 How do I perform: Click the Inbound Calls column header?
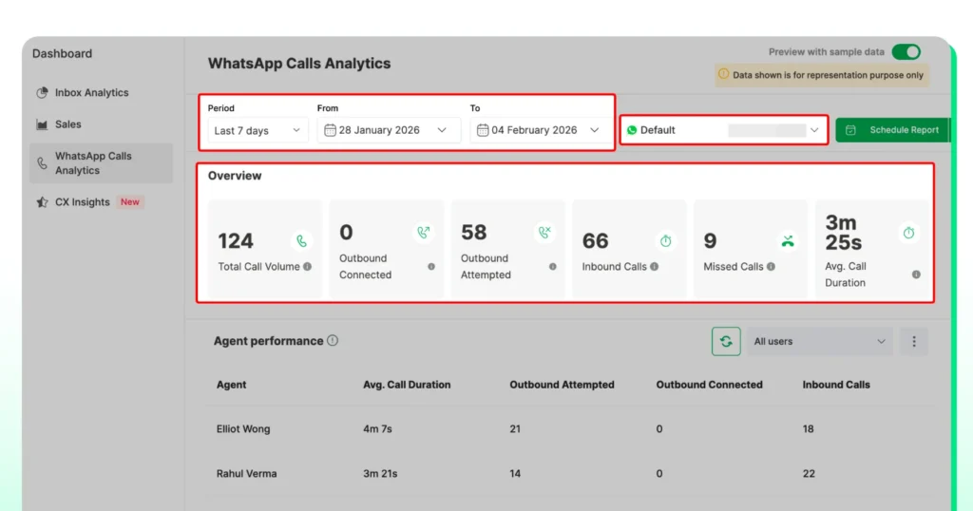coord(836,385)
